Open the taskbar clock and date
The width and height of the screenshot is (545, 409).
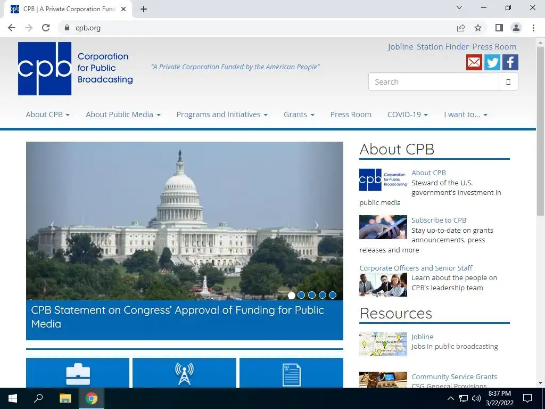tap(499, 398)
